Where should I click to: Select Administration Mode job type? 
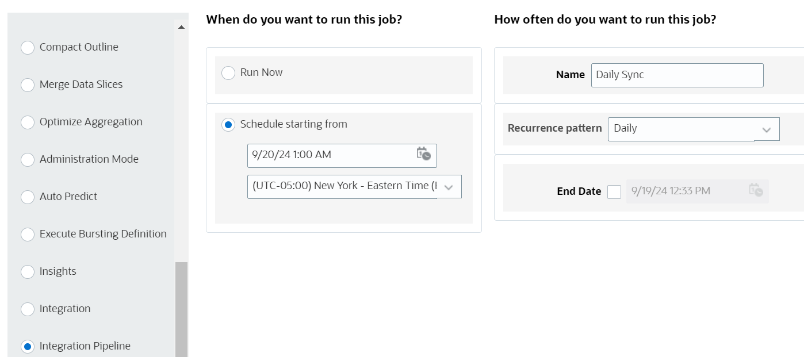28,160
